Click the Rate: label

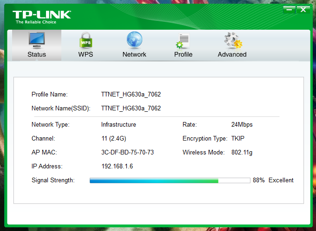(x=190, y=125)
